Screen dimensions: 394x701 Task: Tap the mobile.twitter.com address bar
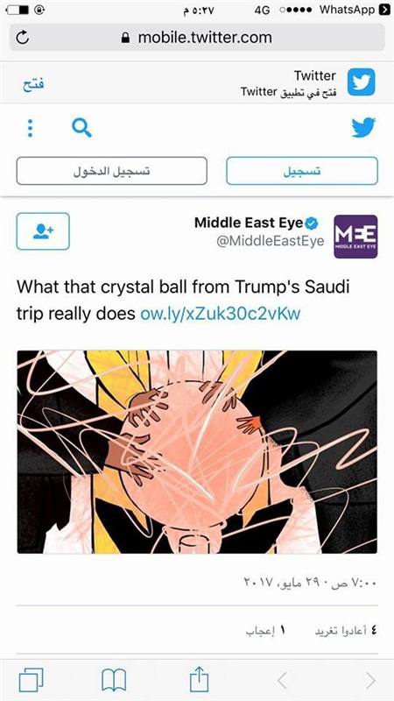197,38
